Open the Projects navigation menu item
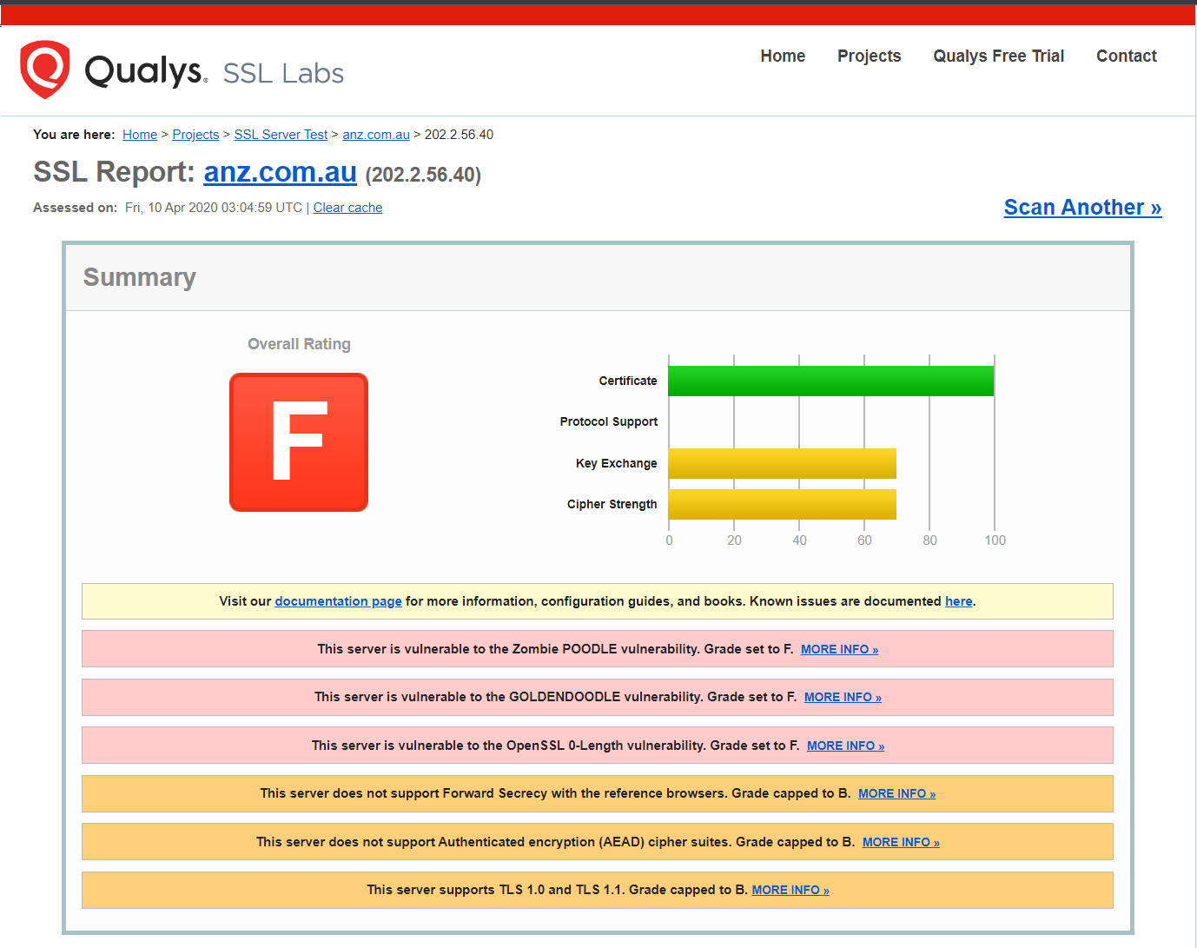Viewport: 1197px width, 948px height. (x=869, y=56)
